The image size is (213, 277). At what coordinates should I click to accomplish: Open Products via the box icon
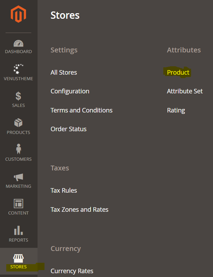pos(18,123)
